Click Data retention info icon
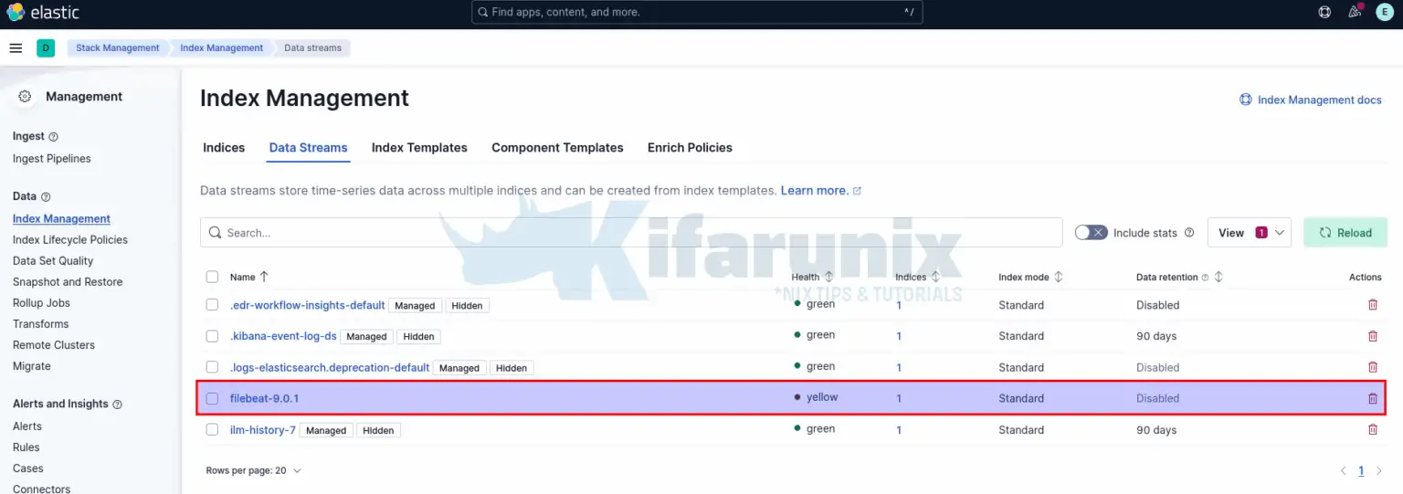 click(x=1205, y=278)
